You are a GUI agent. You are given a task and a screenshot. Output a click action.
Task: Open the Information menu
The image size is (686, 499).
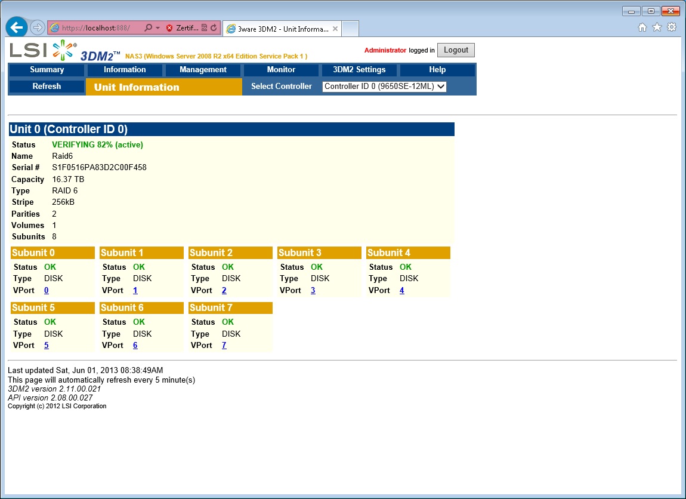click(x=125, y=70)
